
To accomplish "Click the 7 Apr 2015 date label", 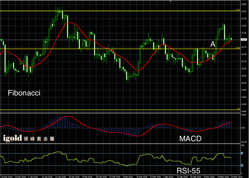I will point(168,177).
